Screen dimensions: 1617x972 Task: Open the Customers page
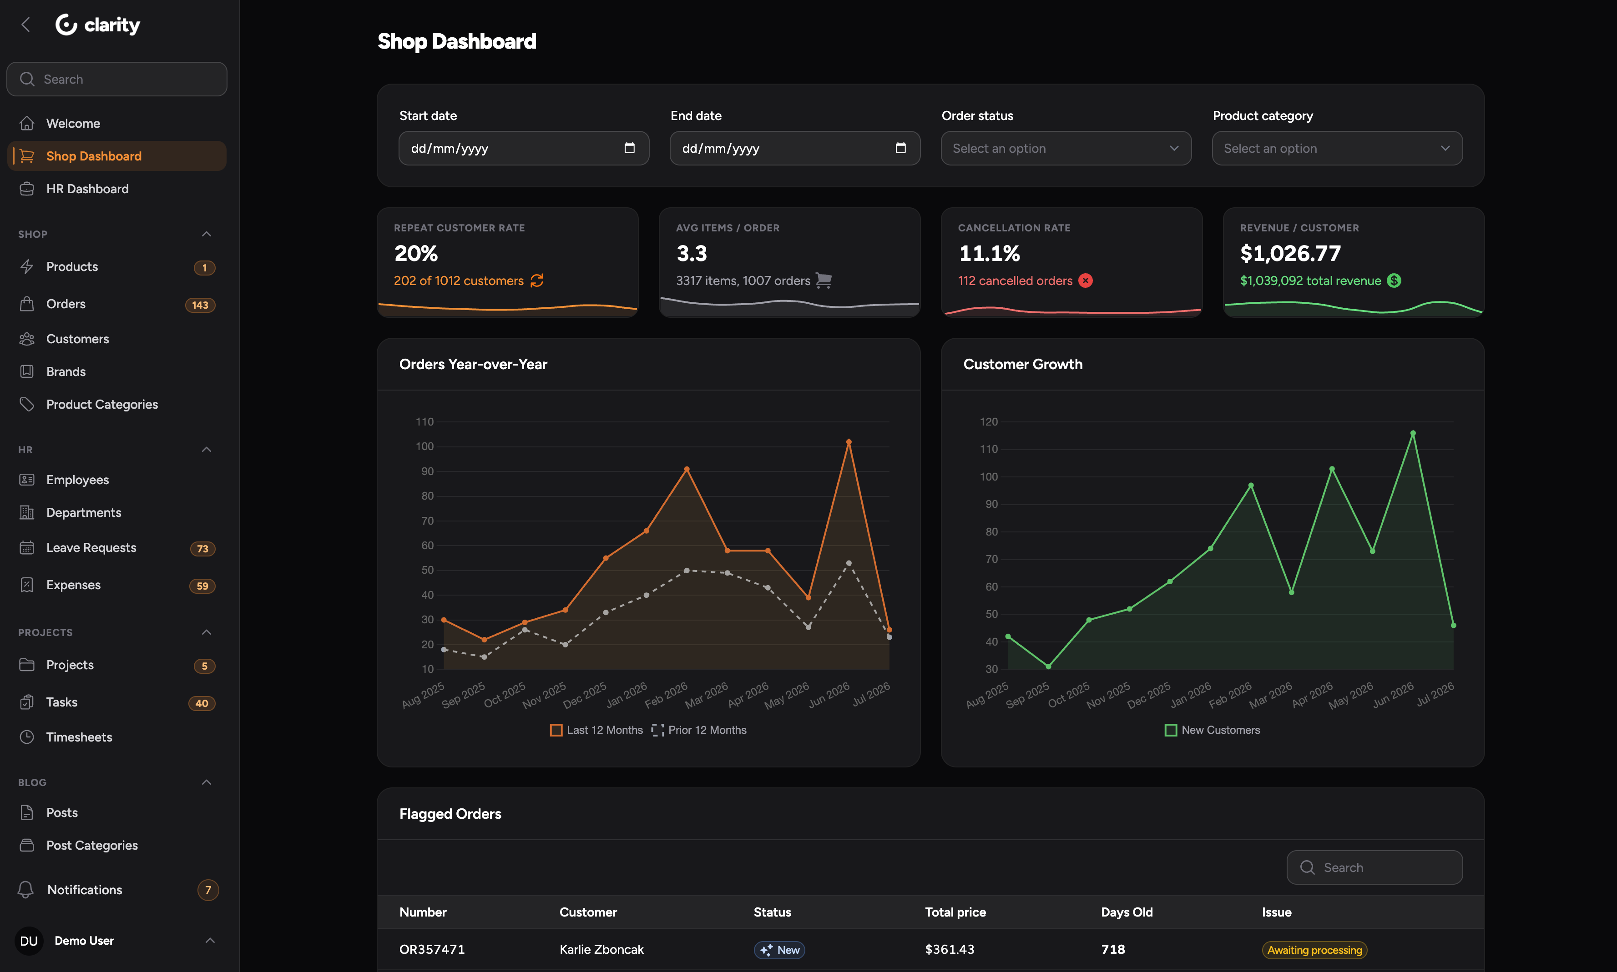click(116, 339)
